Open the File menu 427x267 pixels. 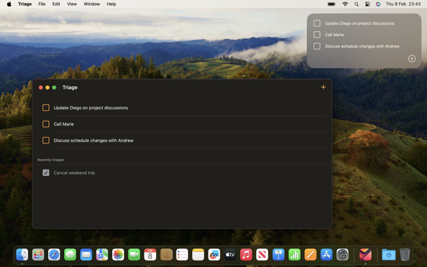click(41, 4)
